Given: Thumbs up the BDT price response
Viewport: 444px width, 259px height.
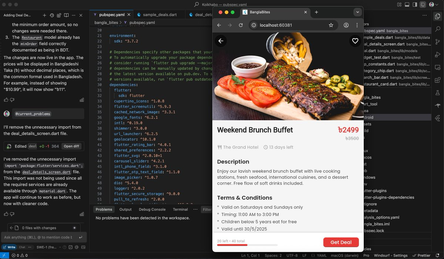Looking at the screenshot, I should coord(6,100).
